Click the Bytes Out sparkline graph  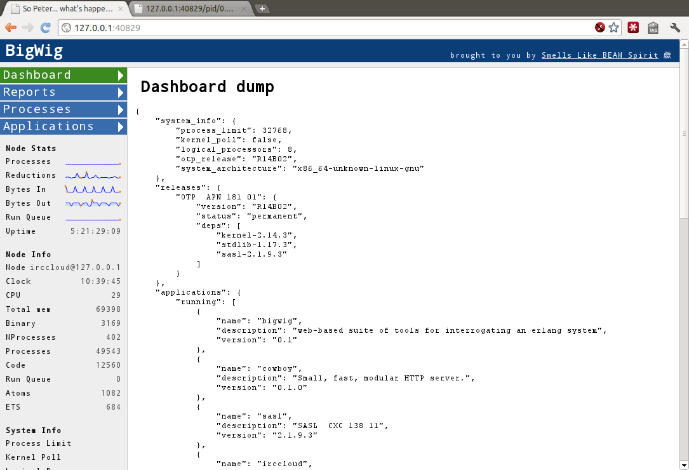pyautogui.click(x=93, y=203)
